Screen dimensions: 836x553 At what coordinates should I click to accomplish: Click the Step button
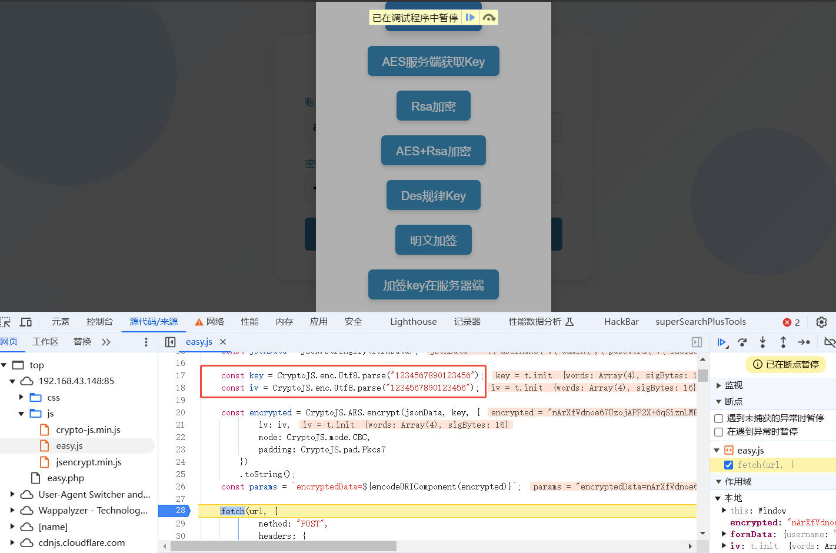tap(804, 342)
